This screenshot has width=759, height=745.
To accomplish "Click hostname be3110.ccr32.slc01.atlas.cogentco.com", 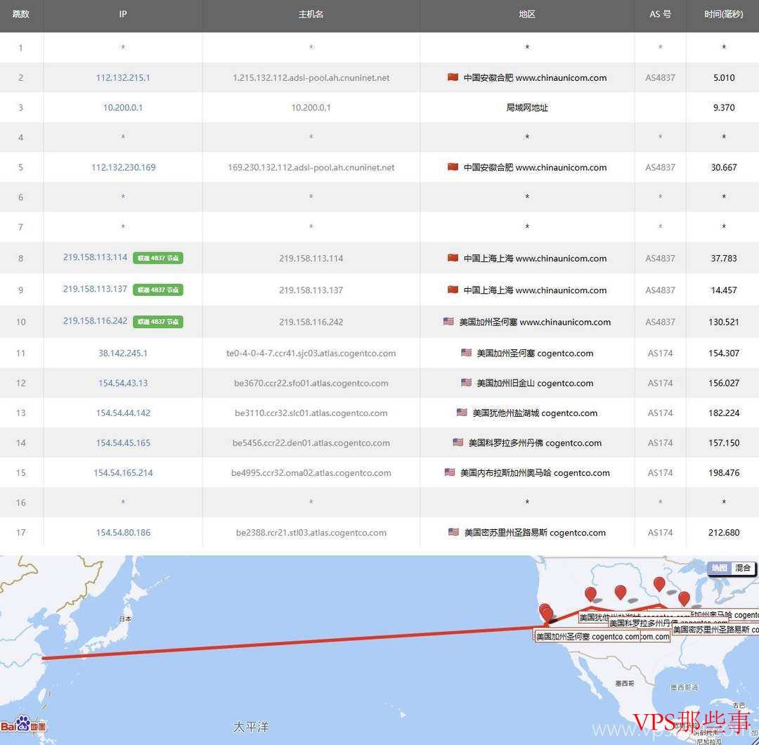I will [311, 413].
